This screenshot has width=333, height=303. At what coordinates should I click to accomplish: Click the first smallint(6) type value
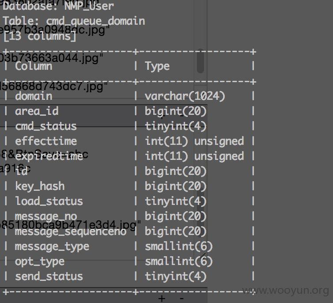tap(178, 247)
